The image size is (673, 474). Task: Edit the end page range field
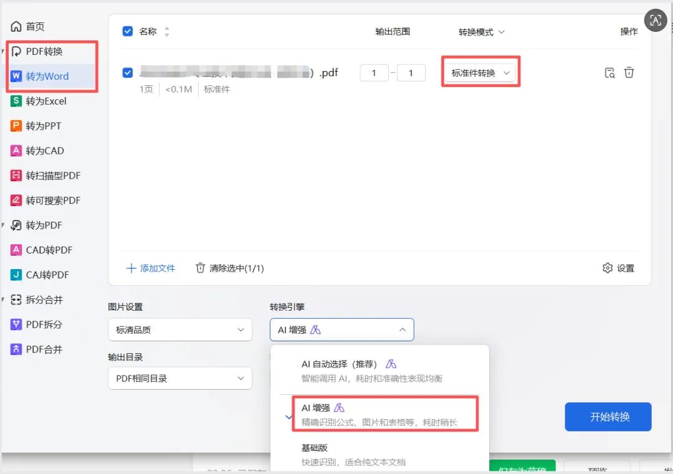[411, 73]
